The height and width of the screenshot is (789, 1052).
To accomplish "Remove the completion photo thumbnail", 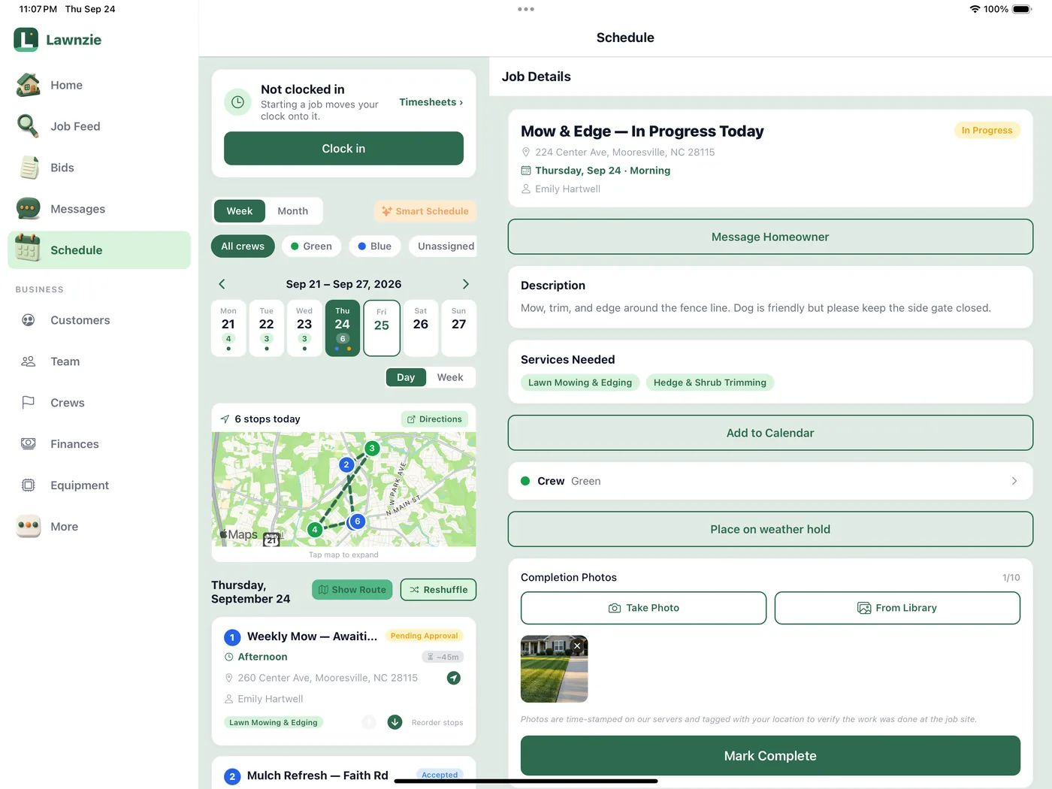I will pyautogui.click(x=577, y=645).
